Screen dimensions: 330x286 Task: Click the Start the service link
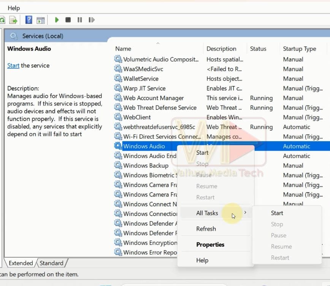click(x=13, y=66)
